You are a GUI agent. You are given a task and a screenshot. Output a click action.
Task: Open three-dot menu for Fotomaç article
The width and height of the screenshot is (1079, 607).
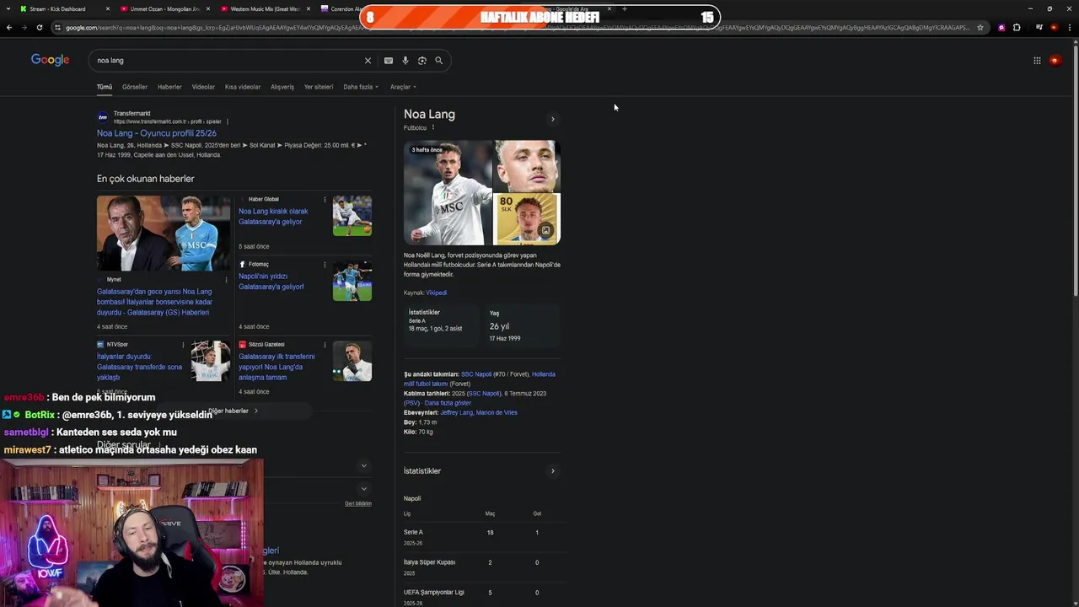pyautogui.click(x=325, y=265)
